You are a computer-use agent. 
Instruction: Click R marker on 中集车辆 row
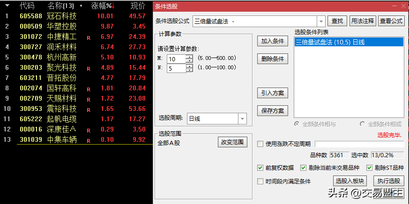89,141
